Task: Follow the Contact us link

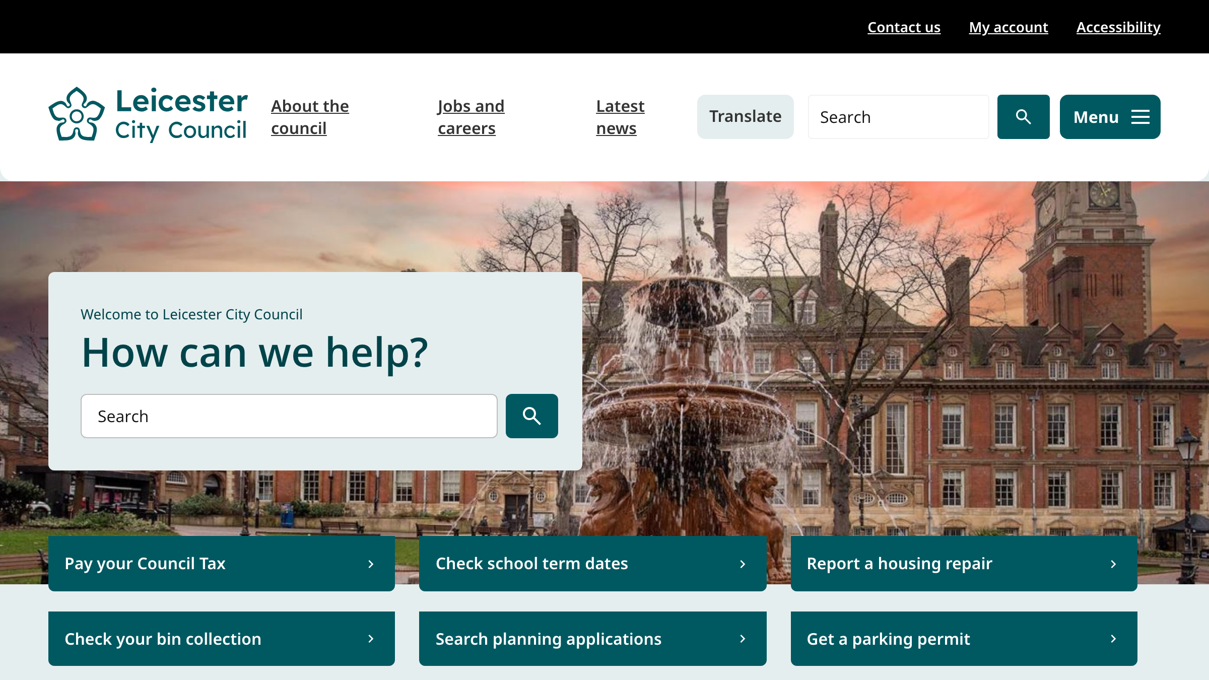Action: pyautogui.click(x=904, y=27)
